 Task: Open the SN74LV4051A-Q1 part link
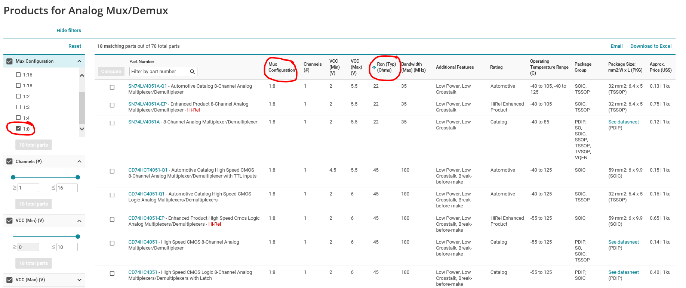[148, 86]
